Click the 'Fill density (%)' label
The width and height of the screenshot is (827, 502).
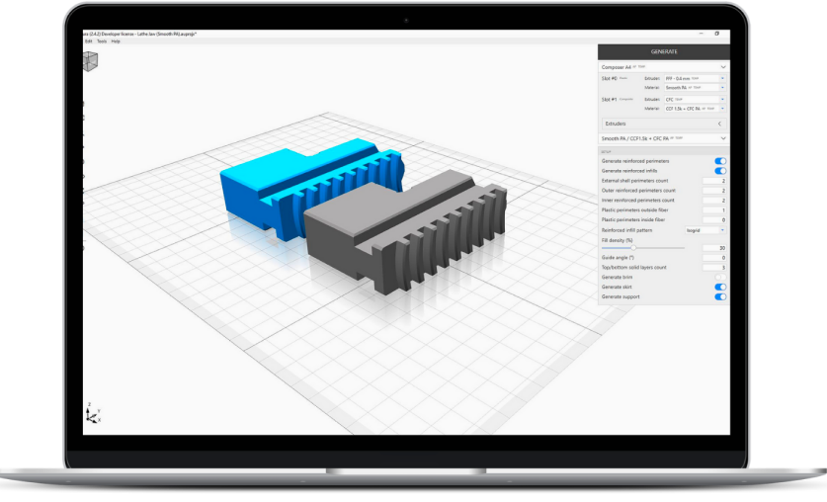pos(618,240)
